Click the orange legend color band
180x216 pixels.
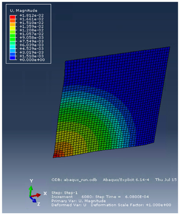pos(13,21)
